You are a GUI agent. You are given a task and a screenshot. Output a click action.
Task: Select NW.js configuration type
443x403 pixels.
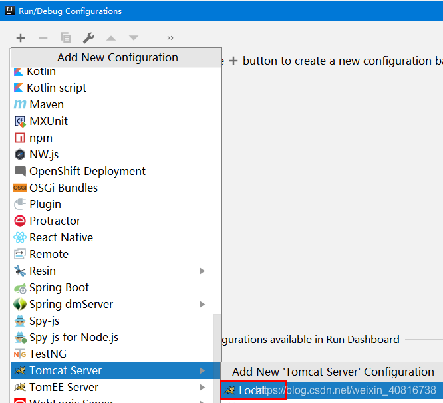116,154
